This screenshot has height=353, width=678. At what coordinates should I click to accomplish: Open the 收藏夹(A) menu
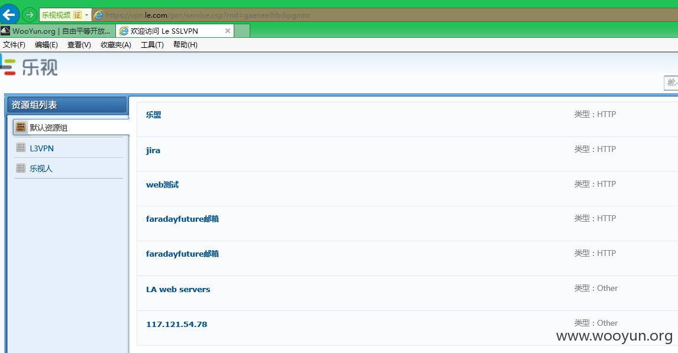tap(116, 45)
